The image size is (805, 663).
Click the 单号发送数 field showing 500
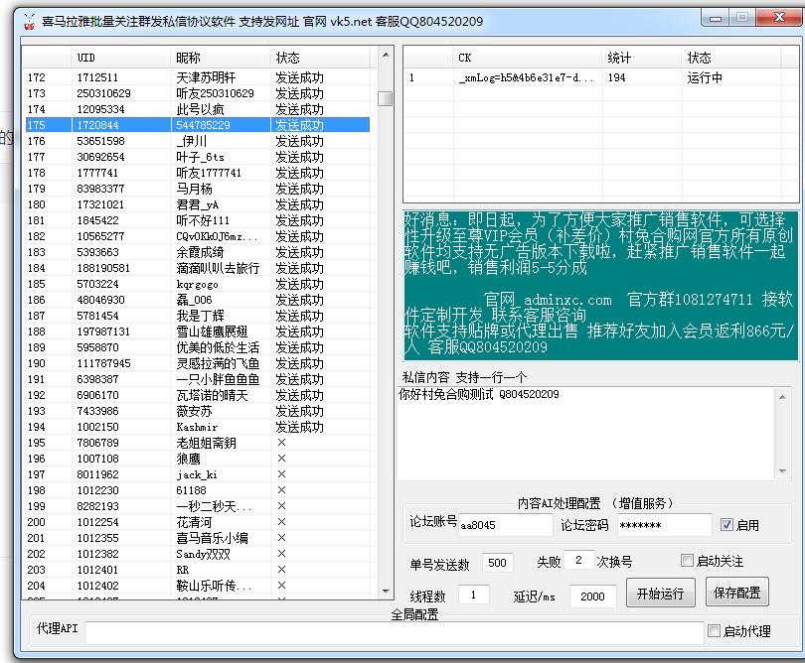pos(498,562)
